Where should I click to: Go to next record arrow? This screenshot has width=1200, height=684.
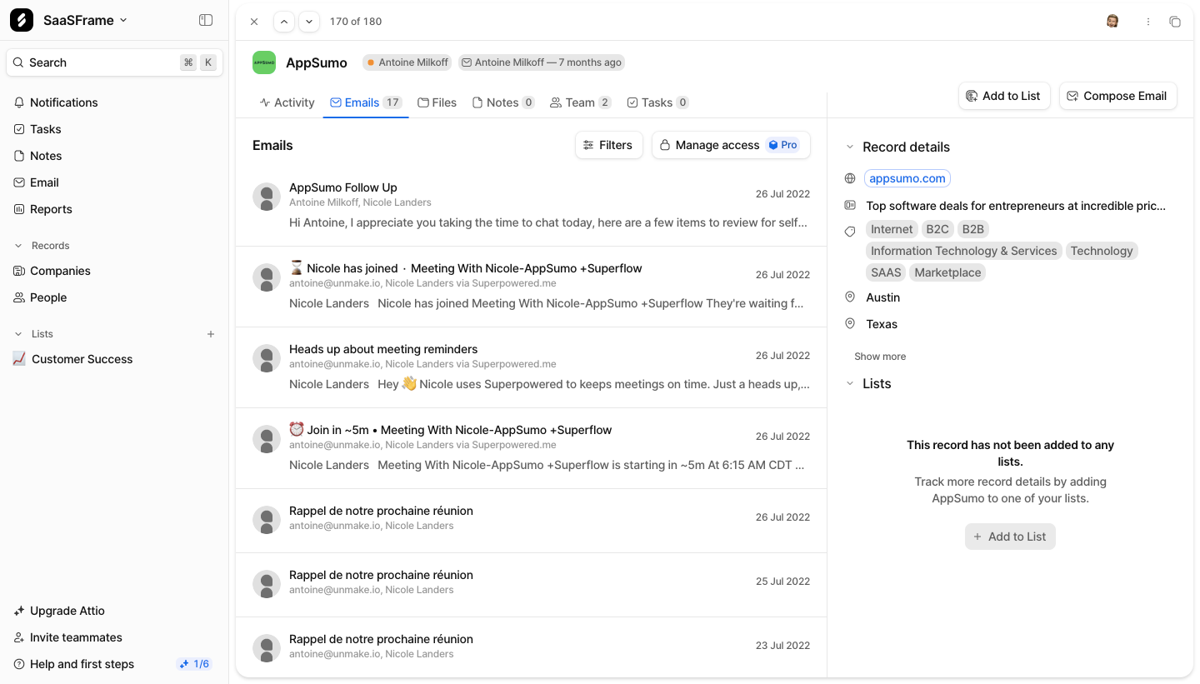[309, 22]
